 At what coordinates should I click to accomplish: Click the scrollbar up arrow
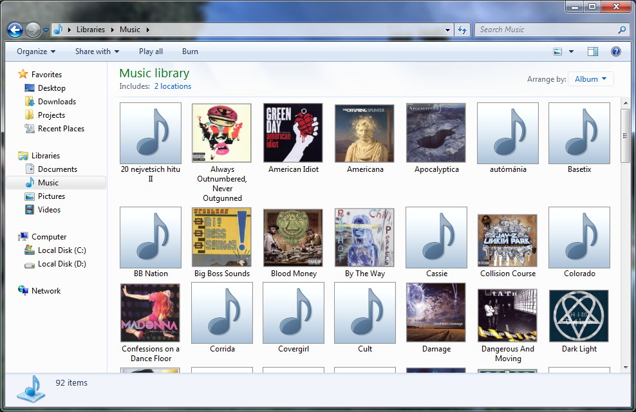pos(626,103)
